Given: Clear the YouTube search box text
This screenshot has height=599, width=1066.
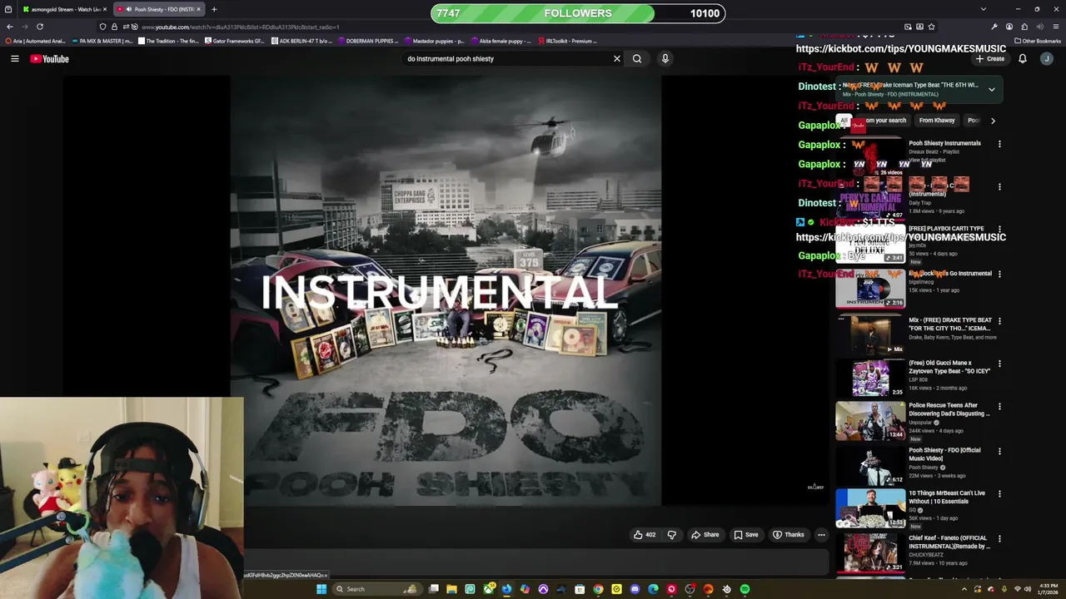Looking at the screenshot, I should click(x=617, y=59).
